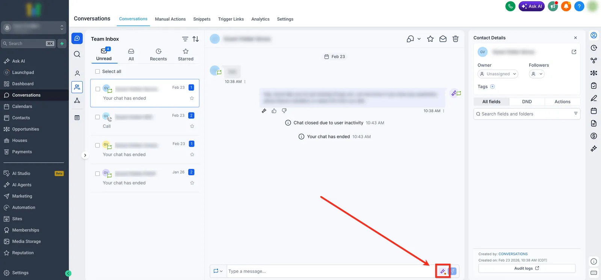Click the green phone dialer icon
601x280 pixels.
tap(510, 6)
